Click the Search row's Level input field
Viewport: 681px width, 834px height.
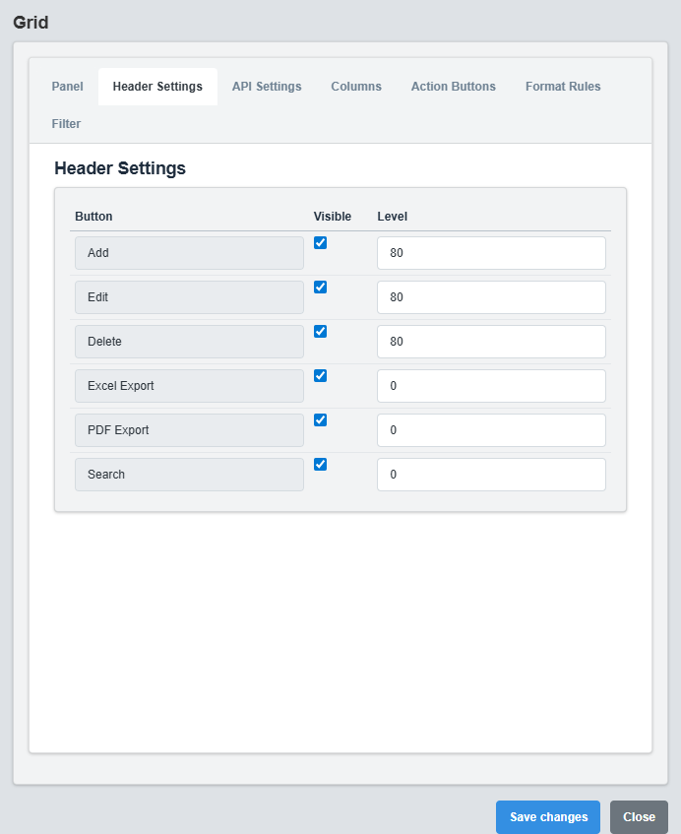490,475
